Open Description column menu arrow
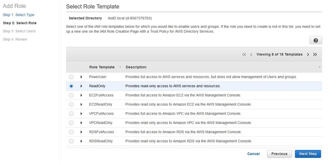This screenshot has height=165, width=329. pos(320,67)
